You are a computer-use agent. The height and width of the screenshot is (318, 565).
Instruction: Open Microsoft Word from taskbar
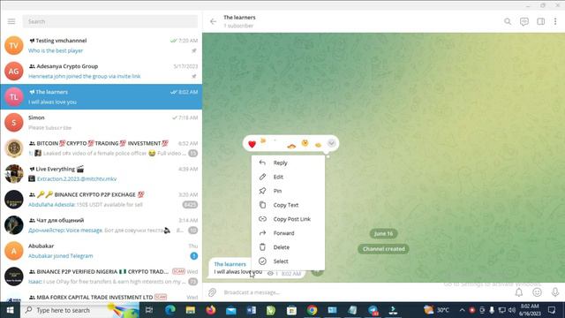click(251, 310)
